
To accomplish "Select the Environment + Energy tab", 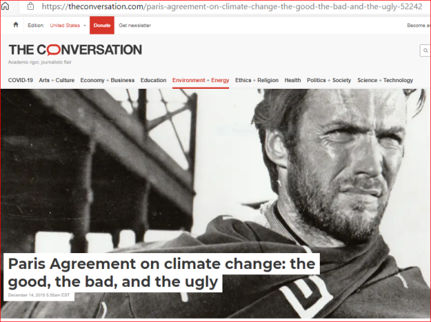I will 201,80.
